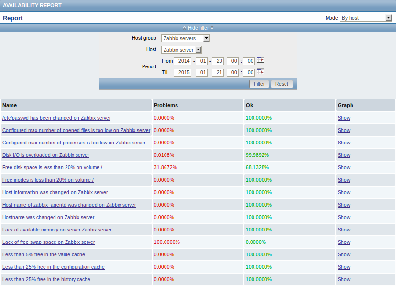Open Host information was changed link
396x286 pixels.
coord(55,192)
